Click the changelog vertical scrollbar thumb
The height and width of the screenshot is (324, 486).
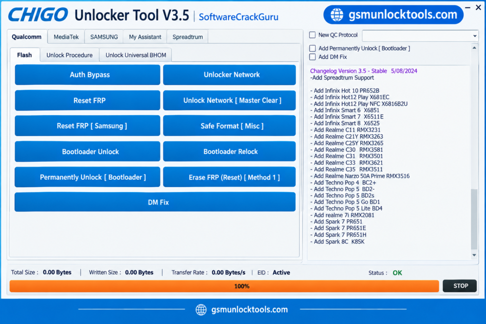474,219
